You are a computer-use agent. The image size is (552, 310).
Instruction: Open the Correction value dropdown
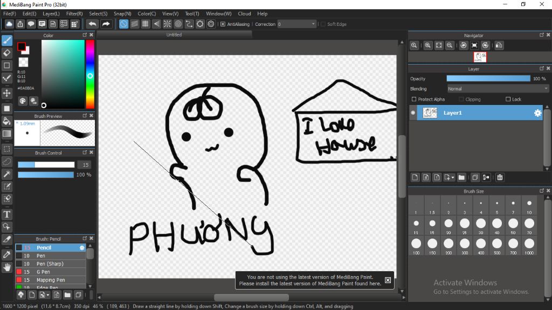click(x=313, y=24)
